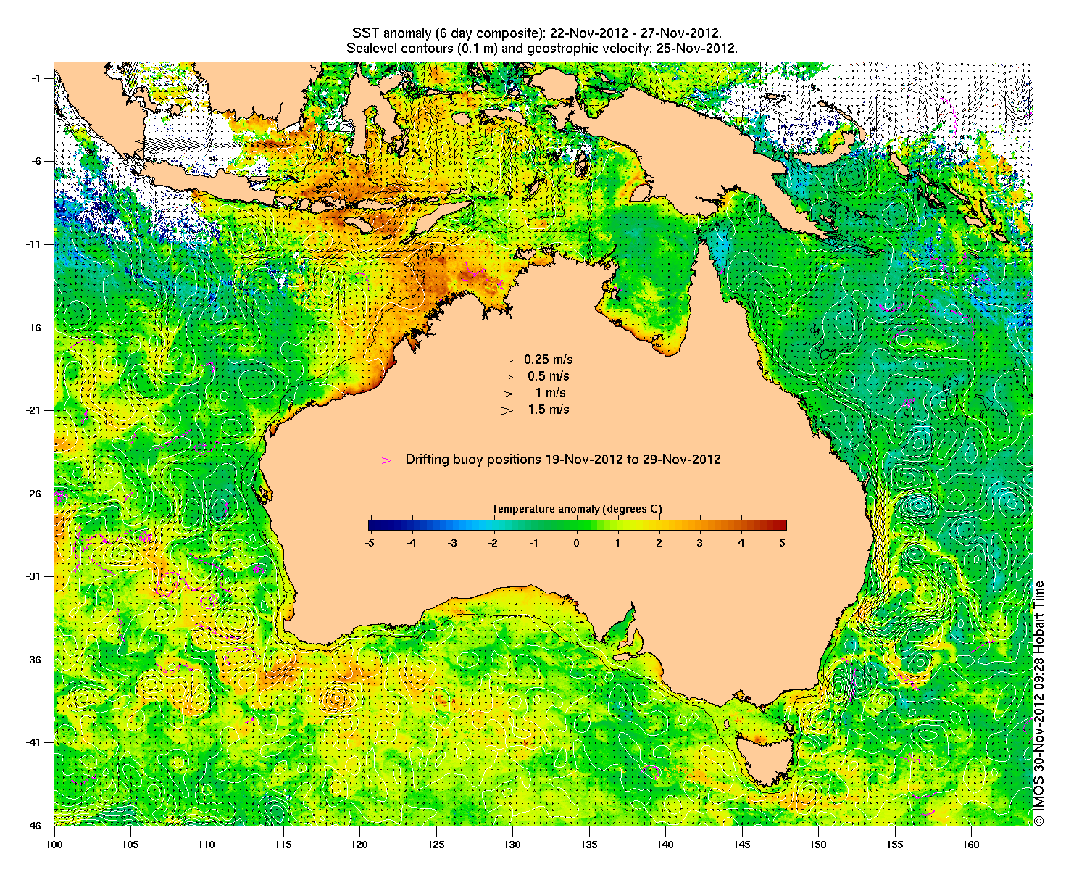The height and width of the screenshot is (888, 1087).
Task: Click the longitude axis label 145
Action: [741, 845]
